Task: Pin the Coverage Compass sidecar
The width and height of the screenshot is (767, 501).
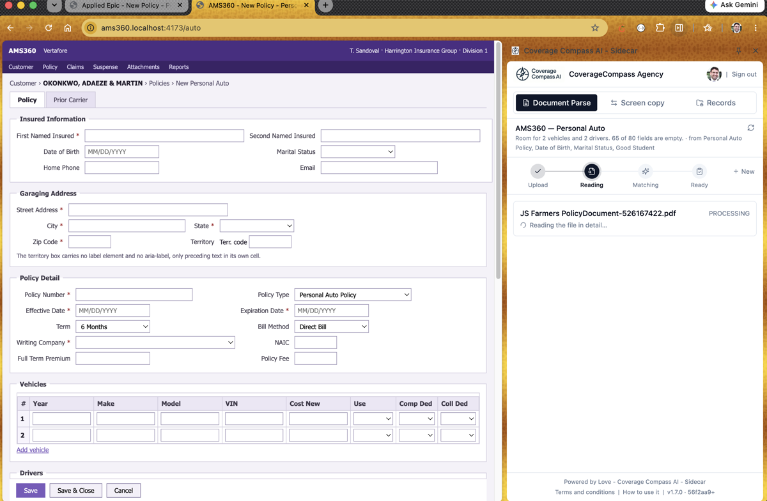Action: [x=739, y=50]
